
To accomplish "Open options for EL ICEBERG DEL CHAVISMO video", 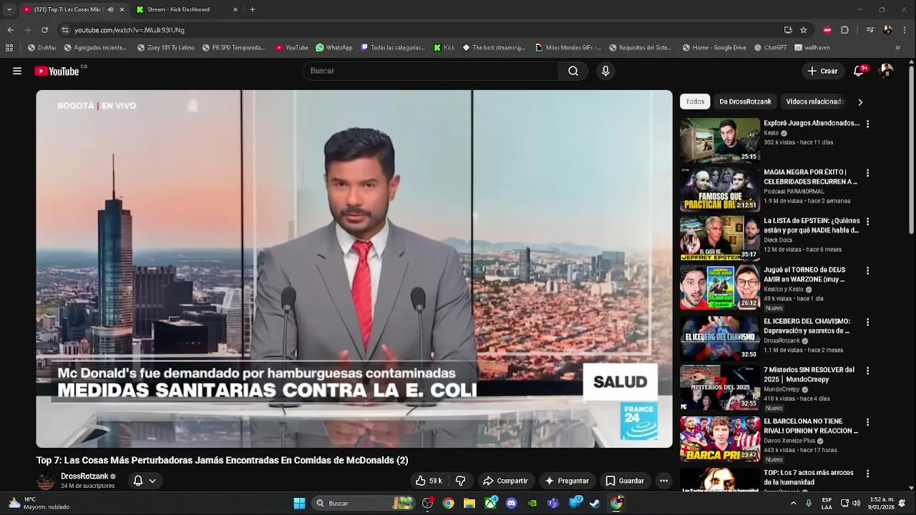I will (867, 322).
